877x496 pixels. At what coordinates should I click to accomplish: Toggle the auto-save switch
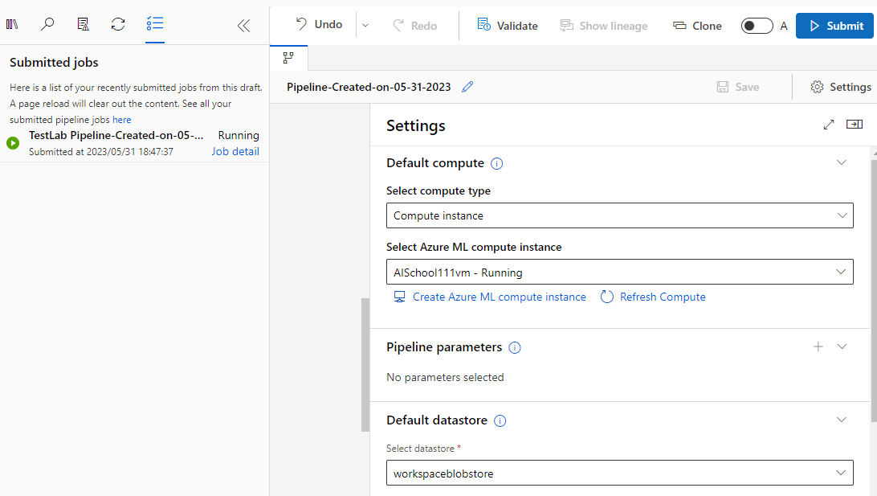coord(757,26)
